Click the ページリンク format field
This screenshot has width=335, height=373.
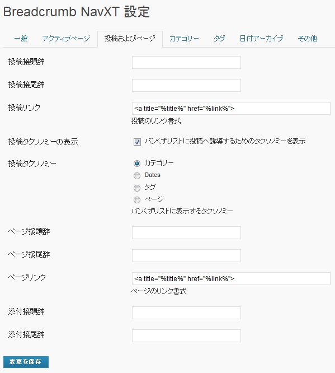[x=231, y=278]
